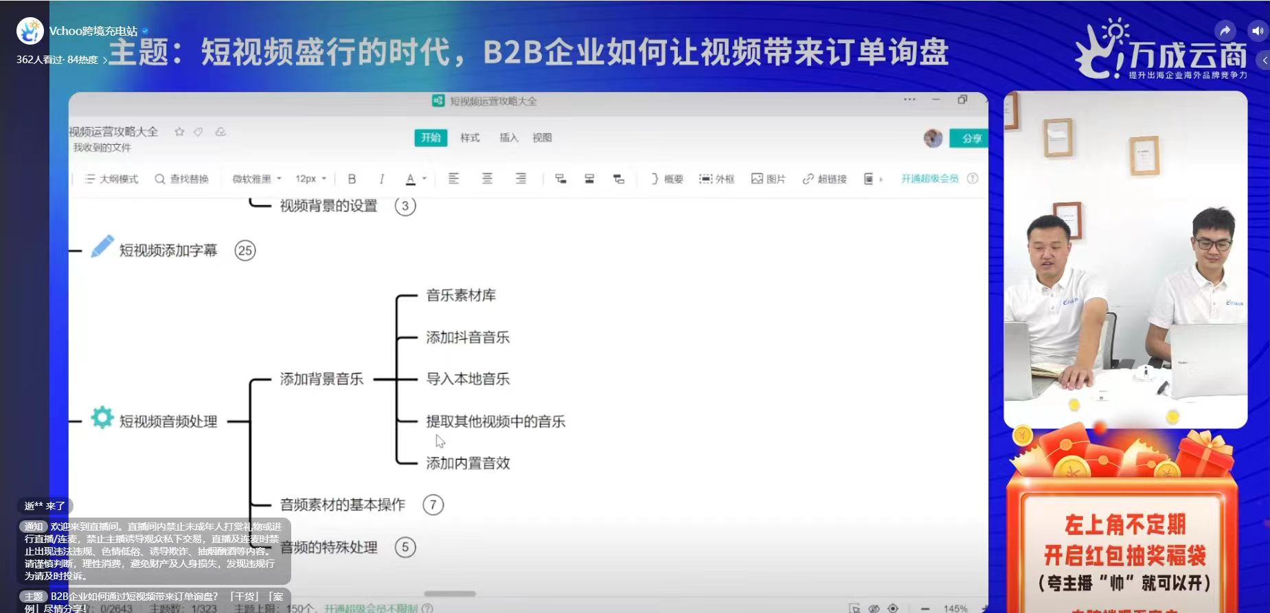The height and width of the screenshot is (613, 1270).
Task: Open the font color dropdown arrow
Action: 424,179
